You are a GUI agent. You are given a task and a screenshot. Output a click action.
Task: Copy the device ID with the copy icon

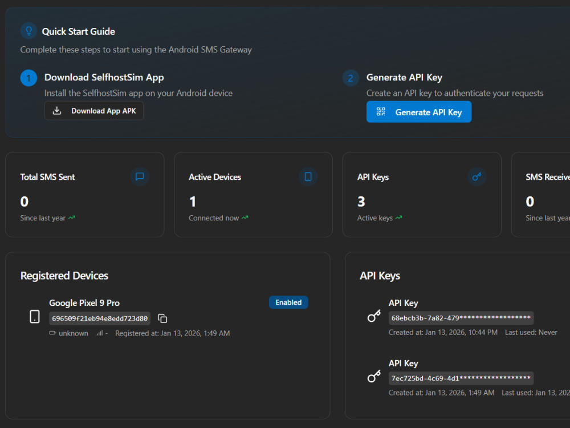pyautogui.click(x=162, y=318)
